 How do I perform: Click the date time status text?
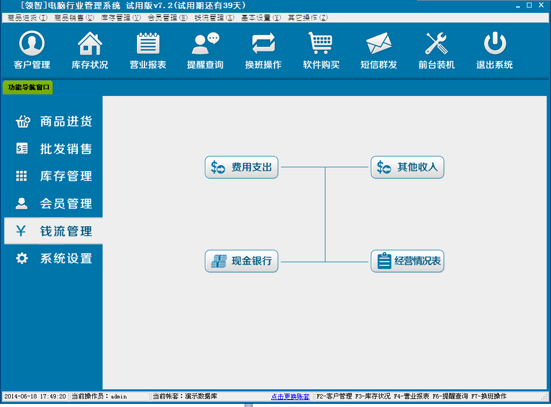coord(35,396)
